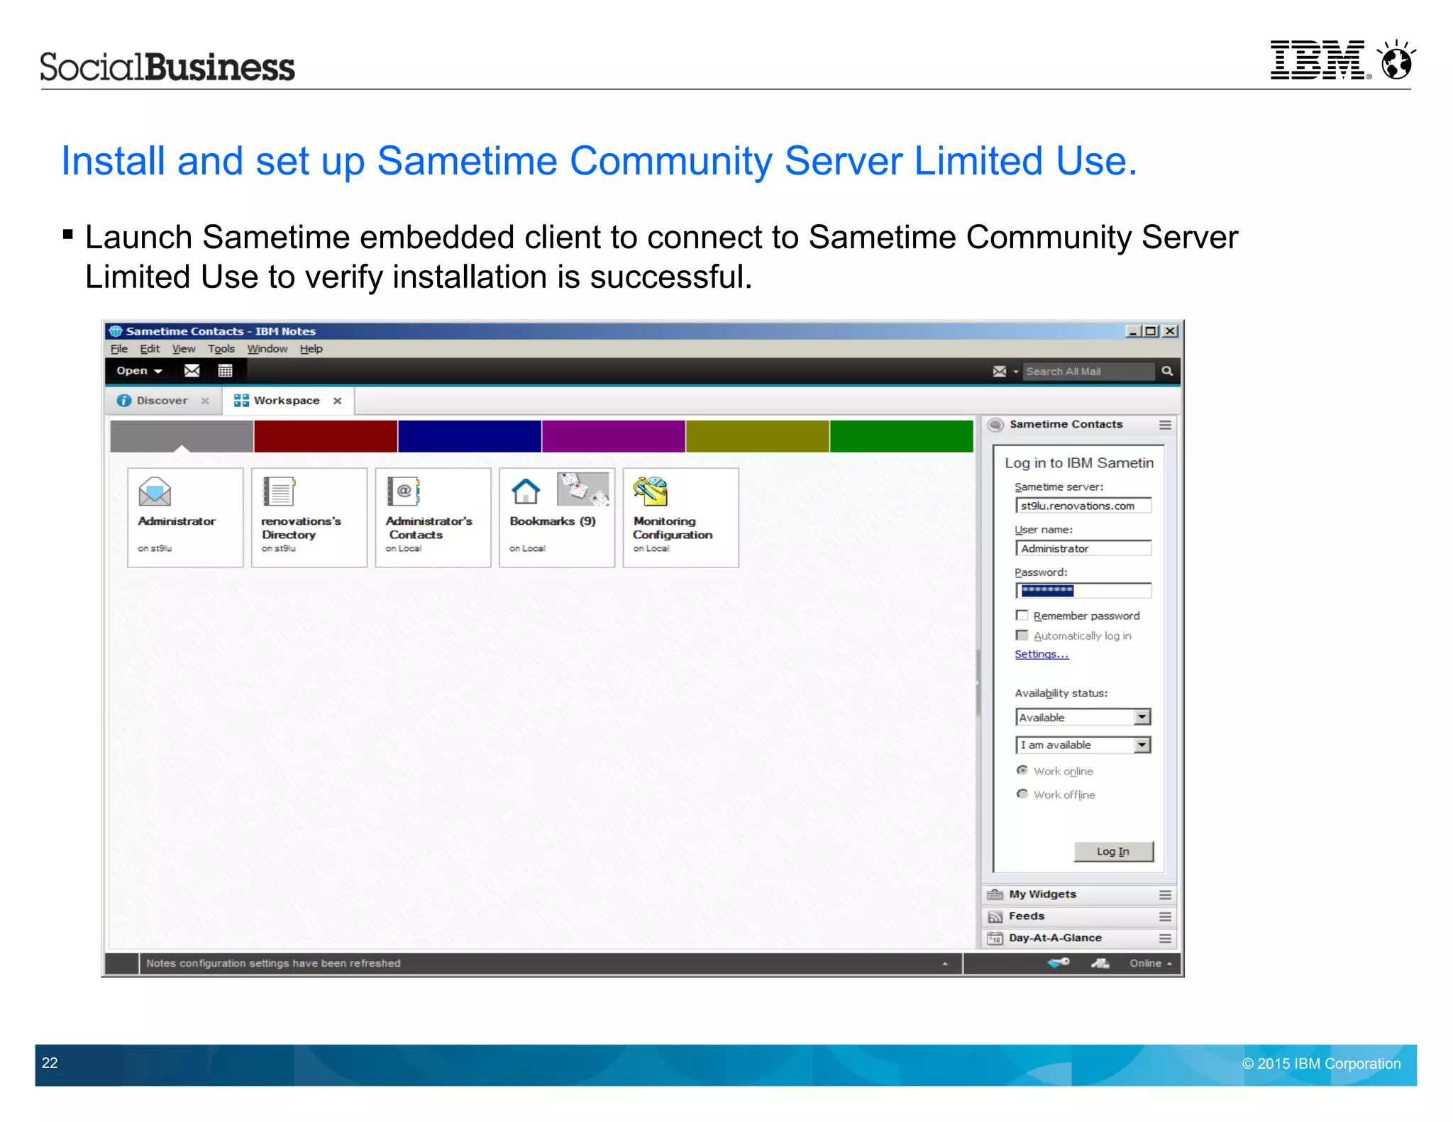The width and height of the screenshot is (1453, 1122).
Task: Click the search magnifier icon
Action: (1167, 371)
